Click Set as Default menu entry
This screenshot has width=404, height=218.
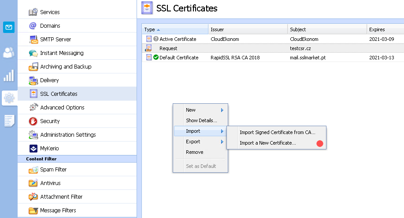200,166
